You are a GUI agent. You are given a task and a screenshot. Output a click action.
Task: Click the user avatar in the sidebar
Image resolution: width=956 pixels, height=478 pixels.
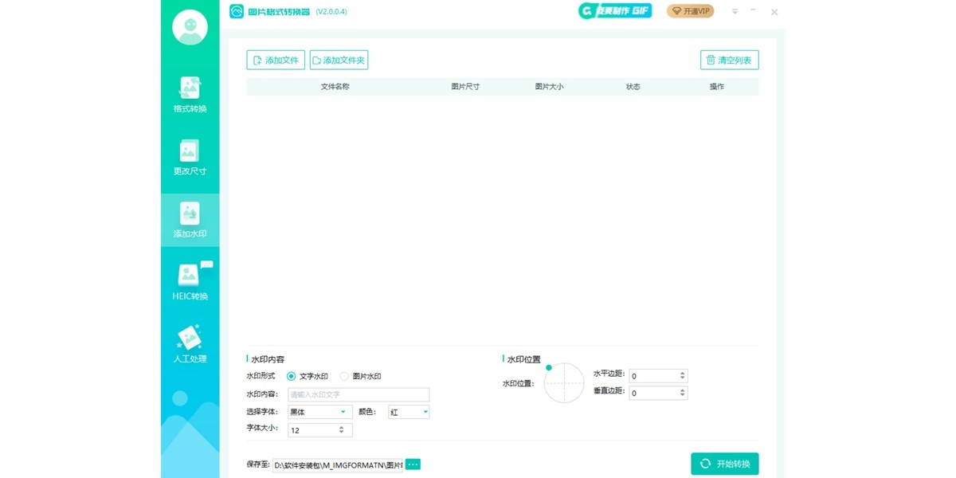point(189,26)
